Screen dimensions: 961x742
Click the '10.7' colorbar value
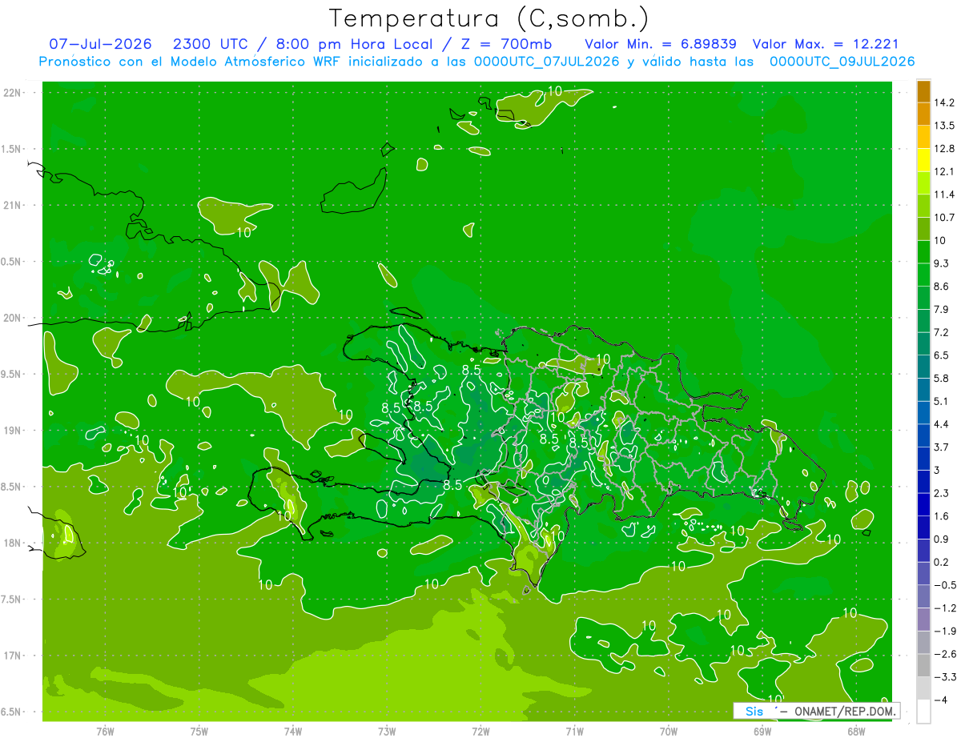[945, 218]
